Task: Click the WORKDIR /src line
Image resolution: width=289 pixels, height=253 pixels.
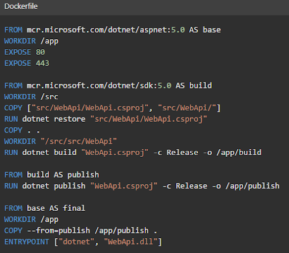Action: (x=31, y=97)
